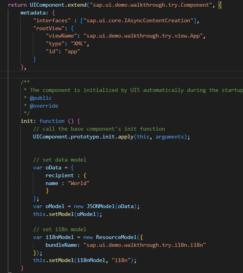Click the "id" key

tap(52, 52)
